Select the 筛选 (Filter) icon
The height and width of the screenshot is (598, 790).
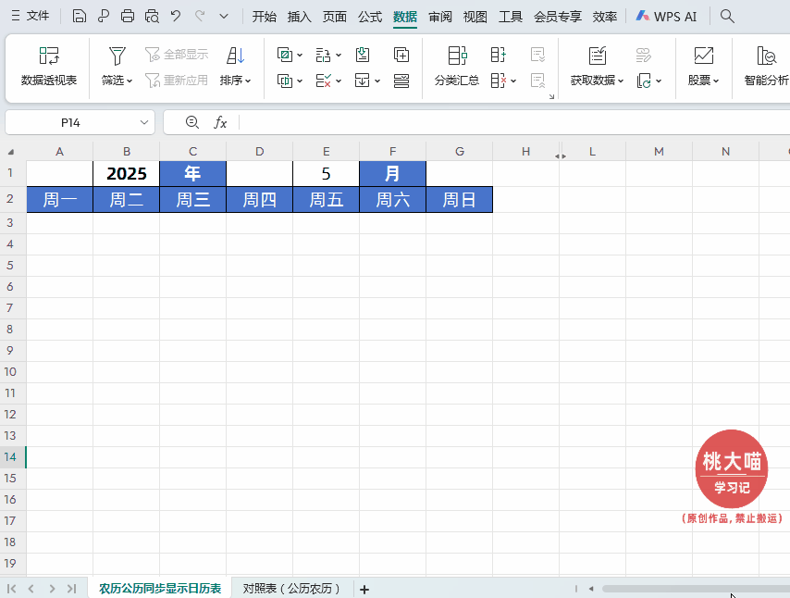pos(115,57)
